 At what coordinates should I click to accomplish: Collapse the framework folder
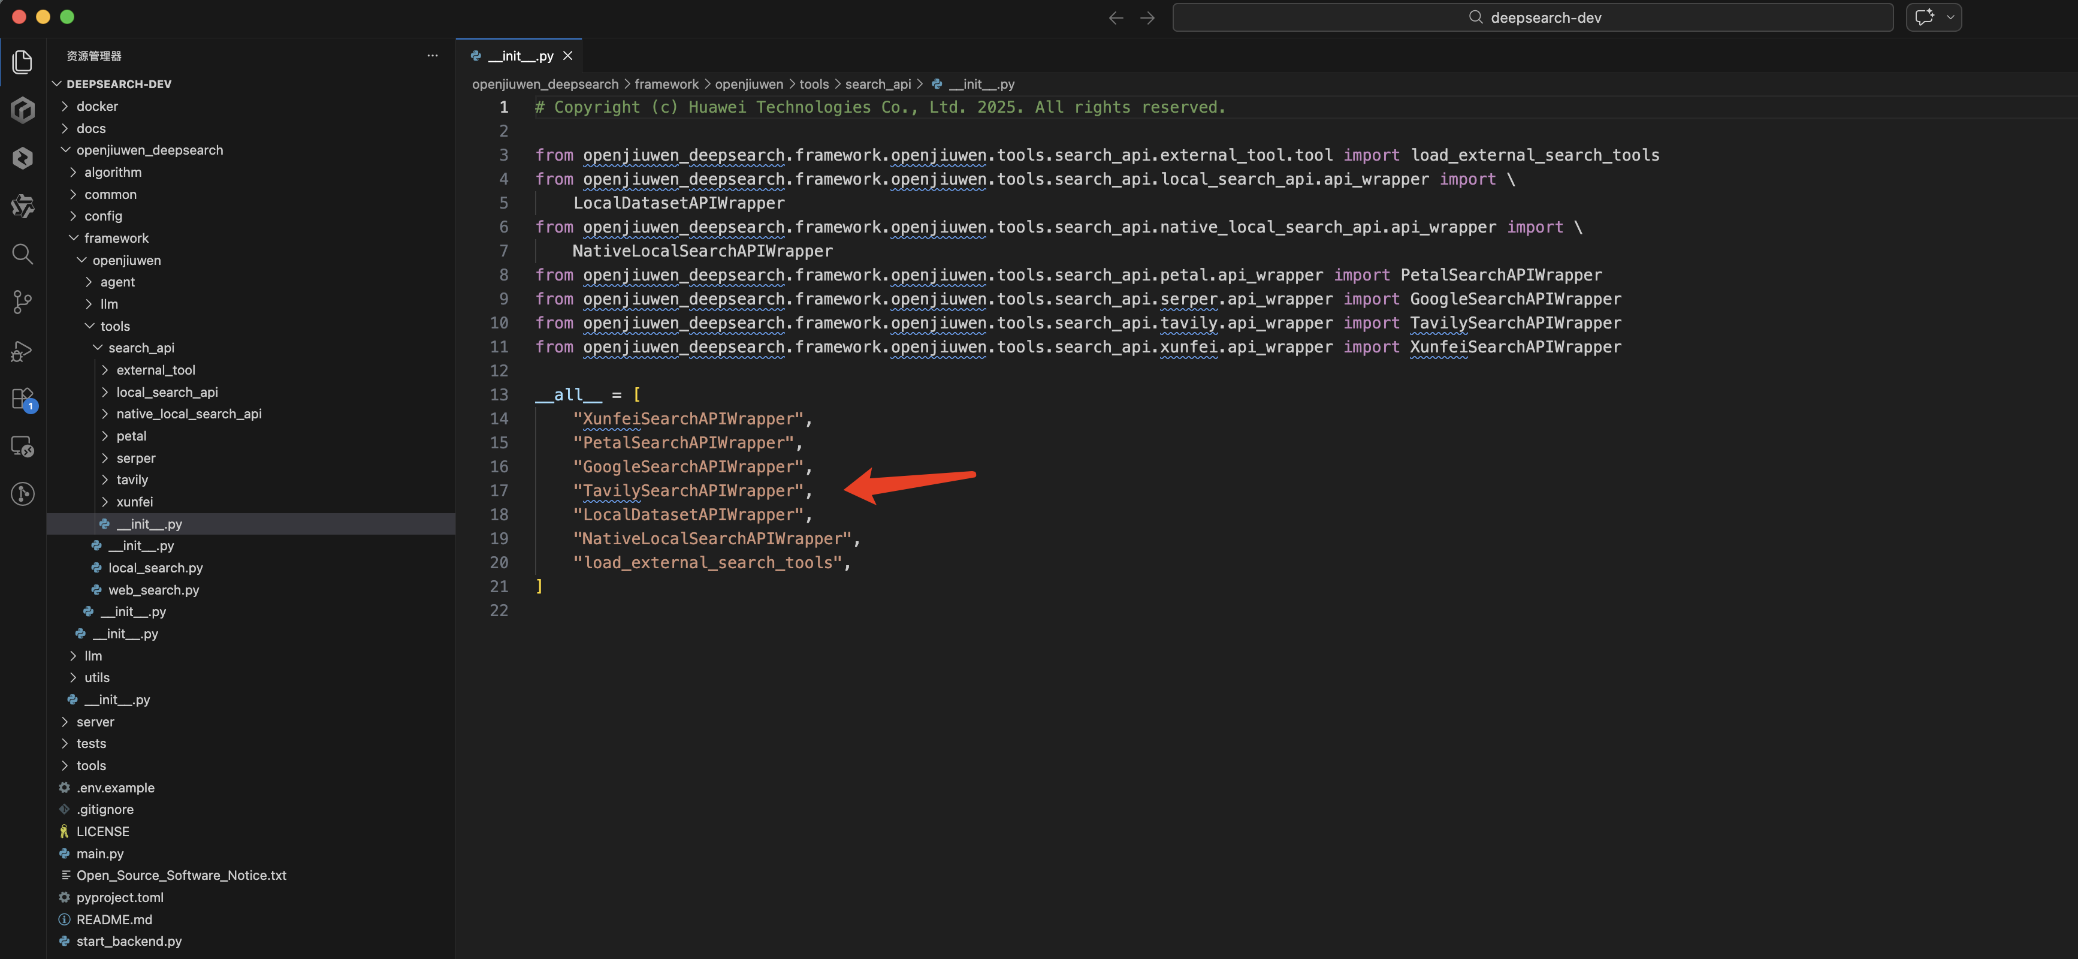point(116,238)
